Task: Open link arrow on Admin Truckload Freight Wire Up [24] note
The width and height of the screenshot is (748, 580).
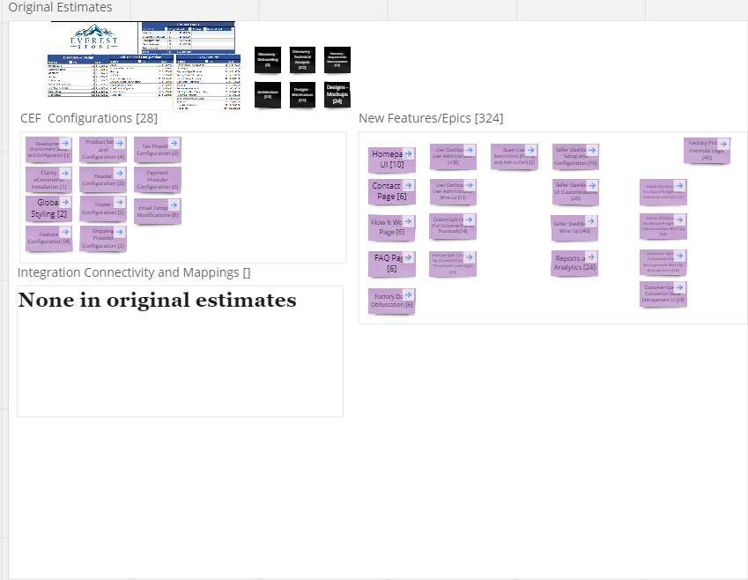Action: (x=680, y=219)
